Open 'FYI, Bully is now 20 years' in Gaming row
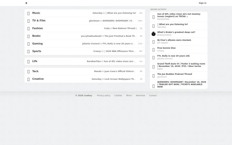 pyautogui.click(x=119, y=43)
